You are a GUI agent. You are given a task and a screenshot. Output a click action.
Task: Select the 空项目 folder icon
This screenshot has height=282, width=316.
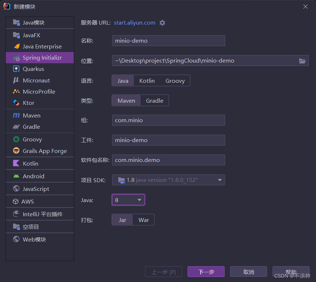click(x=16, y=227)
